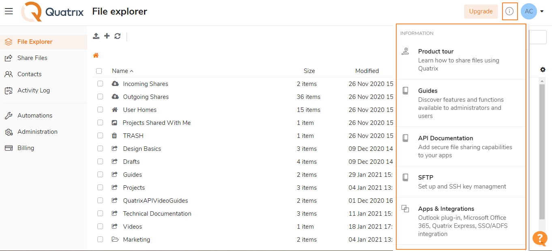Tick the Technical Documentation checkbox
The width and height of the screenshot is (552, 251).
100,214
